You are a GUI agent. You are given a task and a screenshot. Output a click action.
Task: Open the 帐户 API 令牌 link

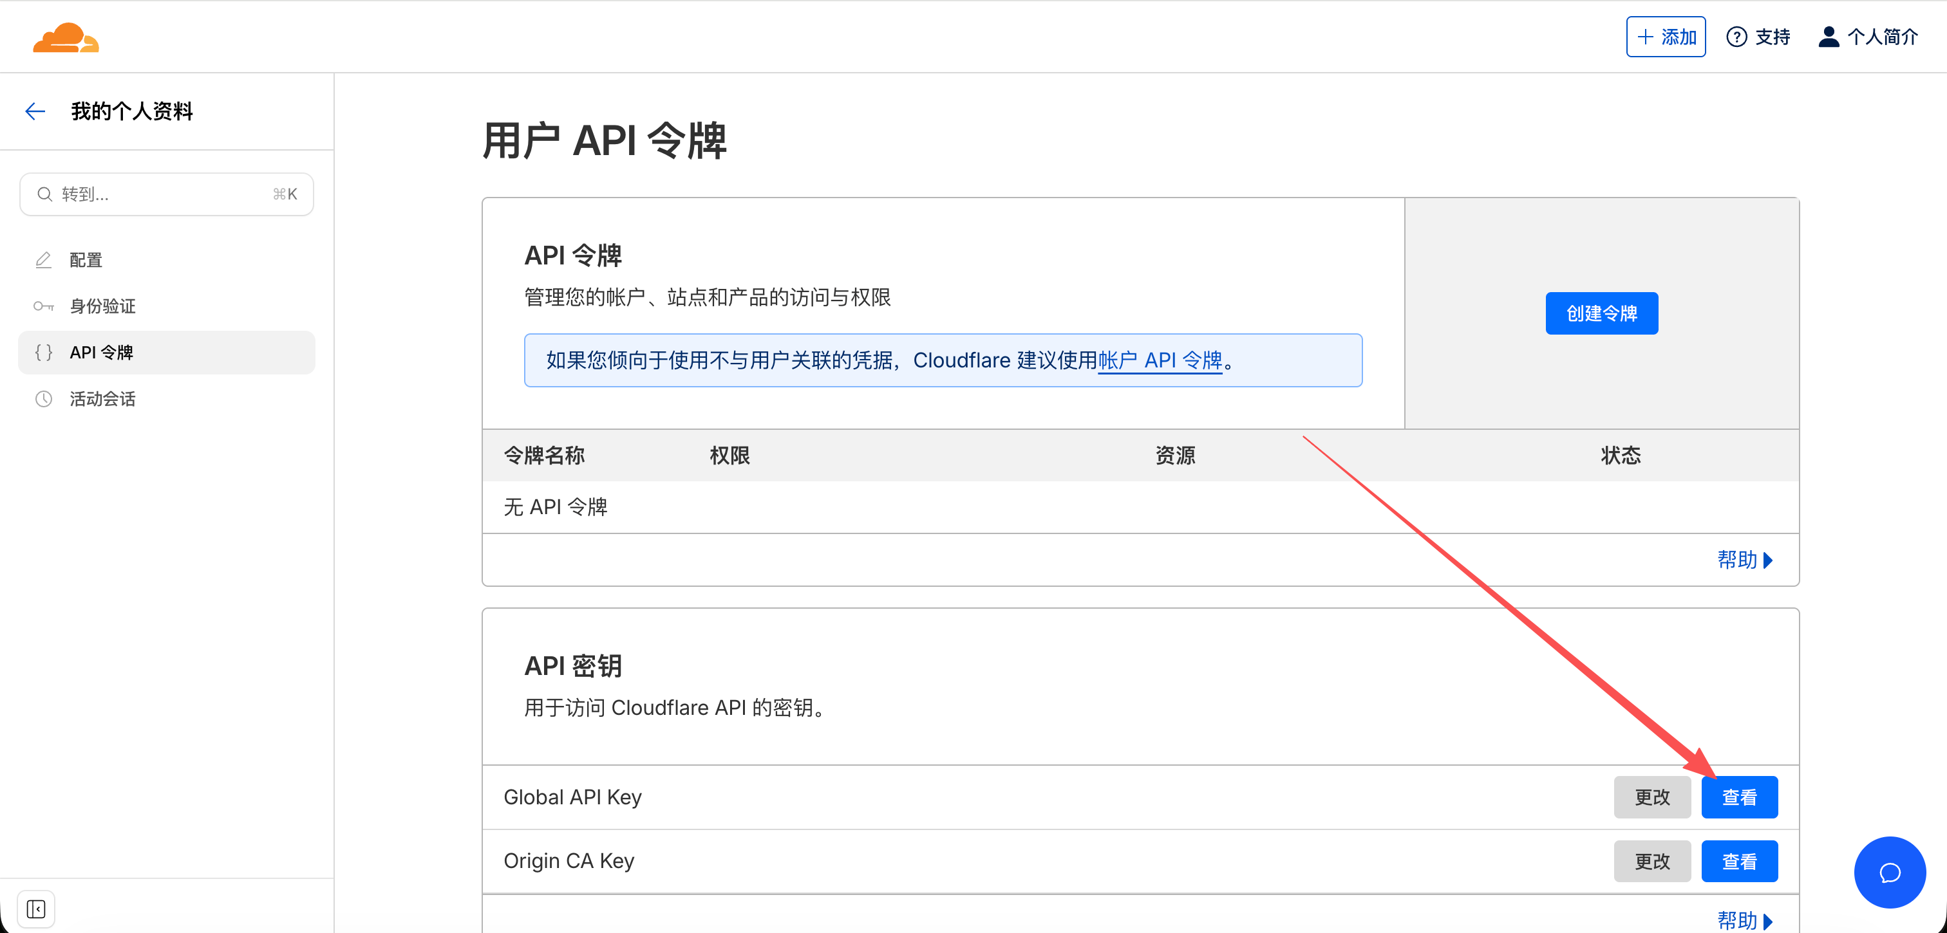1160,360
